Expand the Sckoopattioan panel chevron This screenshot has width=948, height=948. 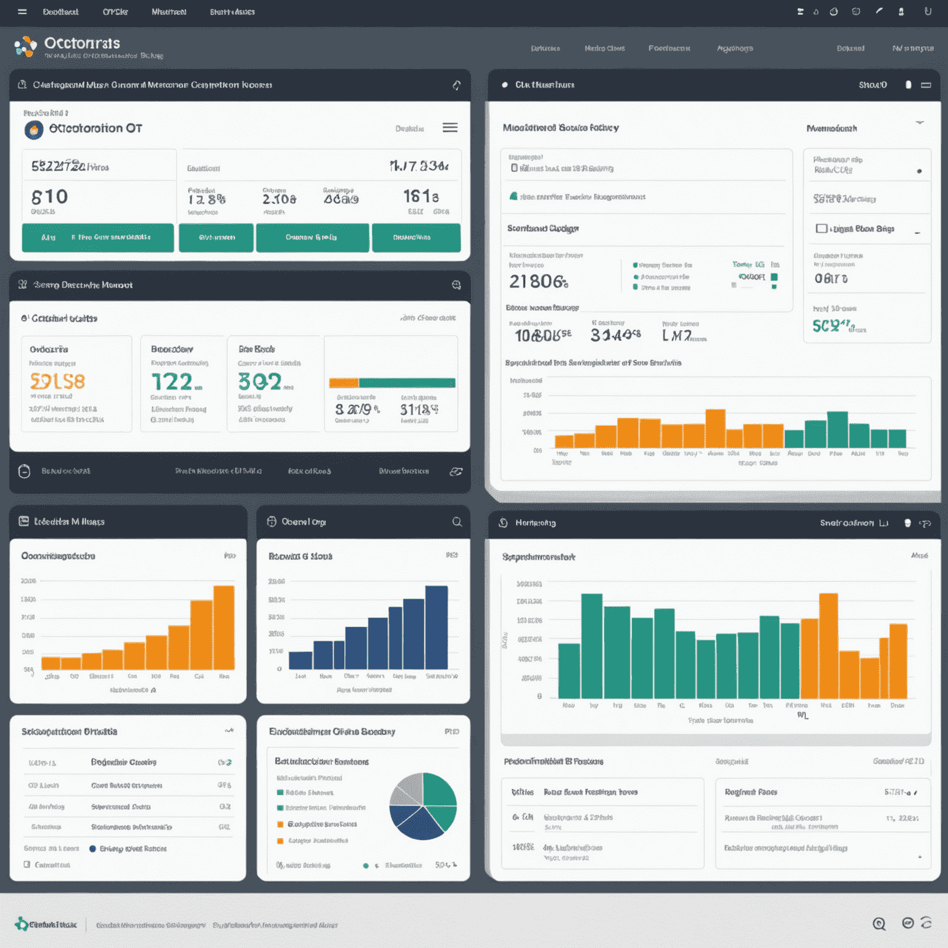click(229, 731)
